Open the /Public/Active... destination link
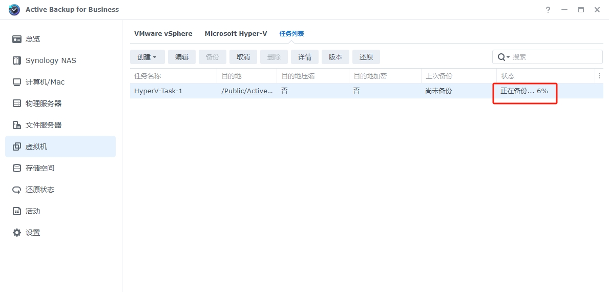Screen dimensions: 609x292 [247, 91]
